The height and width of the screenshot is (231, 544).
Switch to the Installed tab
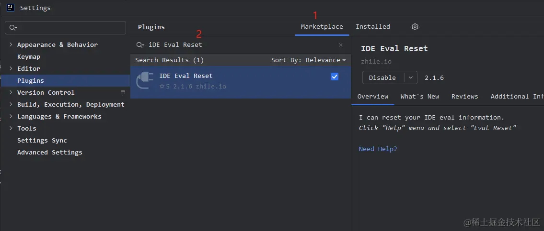pos(372,27)
